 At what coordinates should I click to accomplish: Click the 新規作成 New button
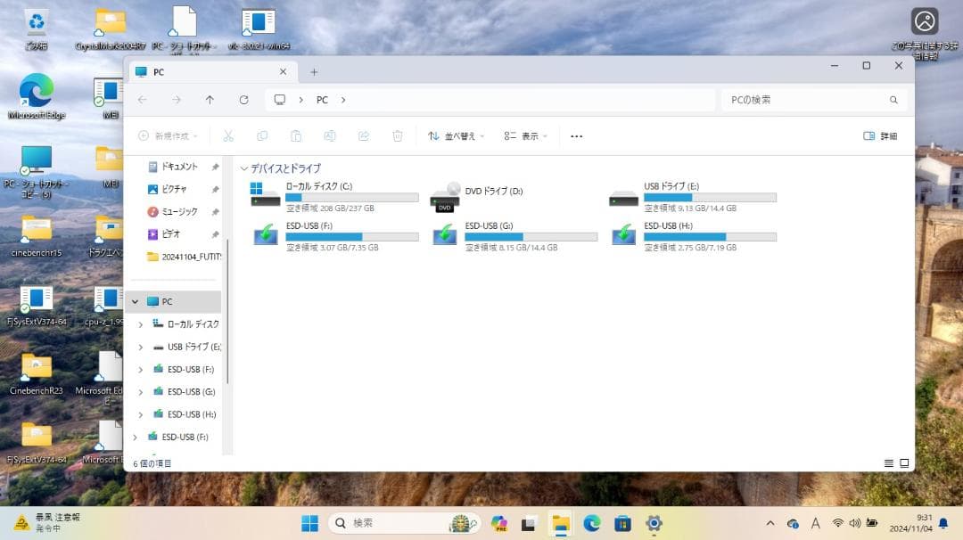(168, 135)
